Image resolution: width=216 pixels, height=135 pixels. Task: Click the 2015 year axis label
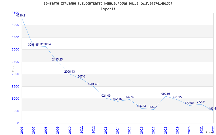pyautogui.click(x=130, y=130)
